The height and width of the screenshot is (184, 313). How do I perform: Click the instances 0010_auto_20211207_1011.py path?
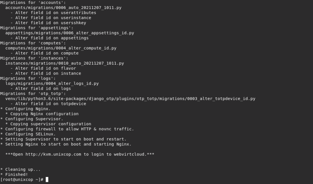[65, 63]
